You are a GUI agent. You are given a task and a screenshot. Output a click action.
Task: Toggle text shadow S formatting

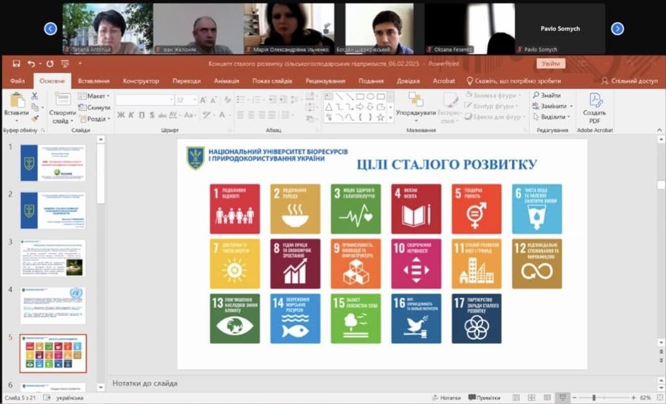(152, 115)
